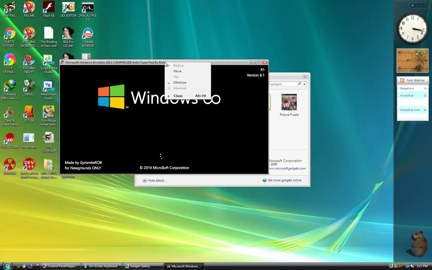Viewport: 432px width, 270px height.
Task: Open the GAYPAL desktop shortcut
Action: pos(10,9)
